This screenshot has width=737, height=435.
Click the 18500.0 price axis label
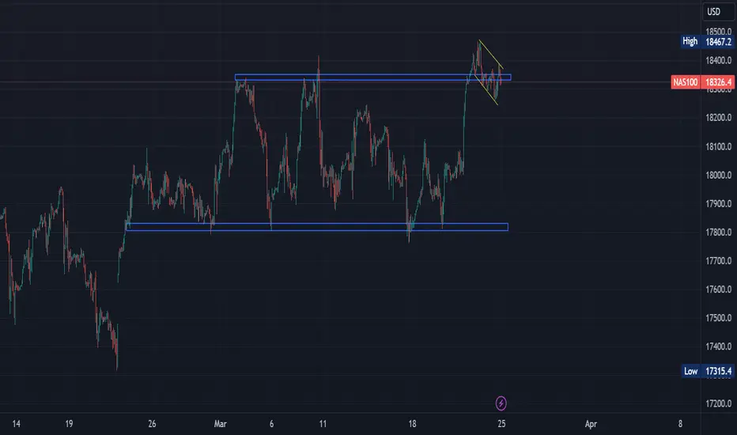tap(719, 31)
